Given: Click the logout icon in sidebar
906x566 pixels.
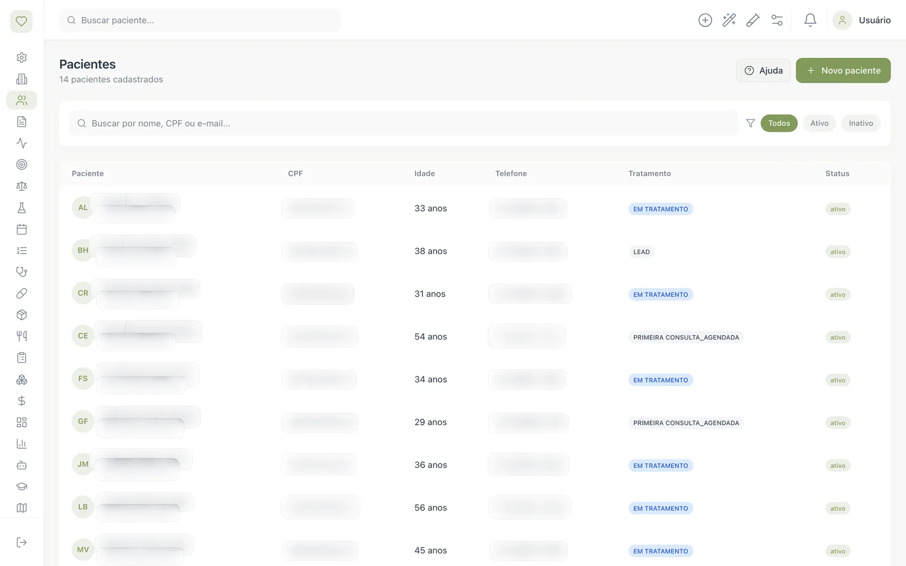Looking at the screenshot, I should coord(22,542).
